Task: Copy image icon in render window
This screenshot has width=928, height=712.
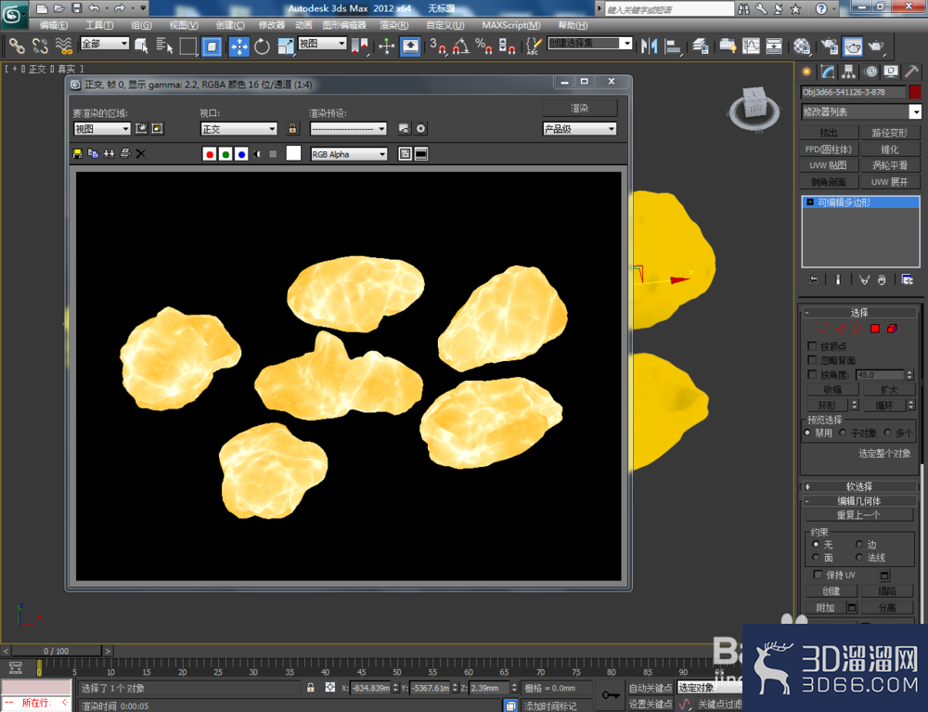Action: (x=93, y=154)
